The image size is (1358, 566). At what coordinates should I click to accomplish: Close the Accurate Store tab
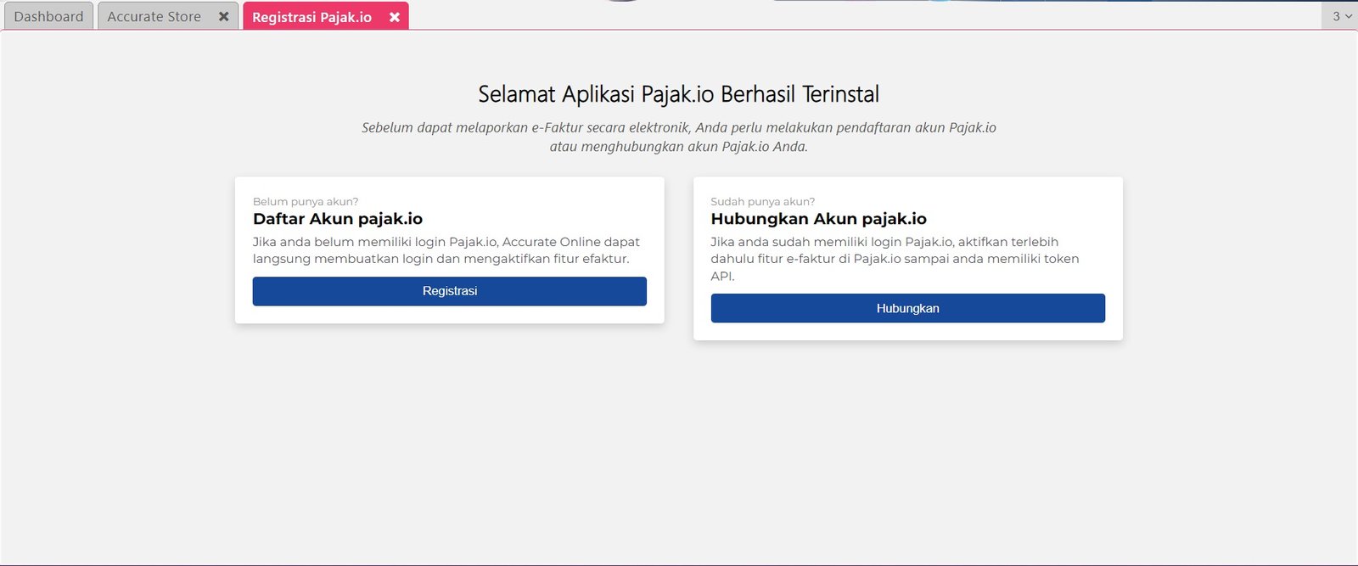pyautogui.click(x=223, y=17)
